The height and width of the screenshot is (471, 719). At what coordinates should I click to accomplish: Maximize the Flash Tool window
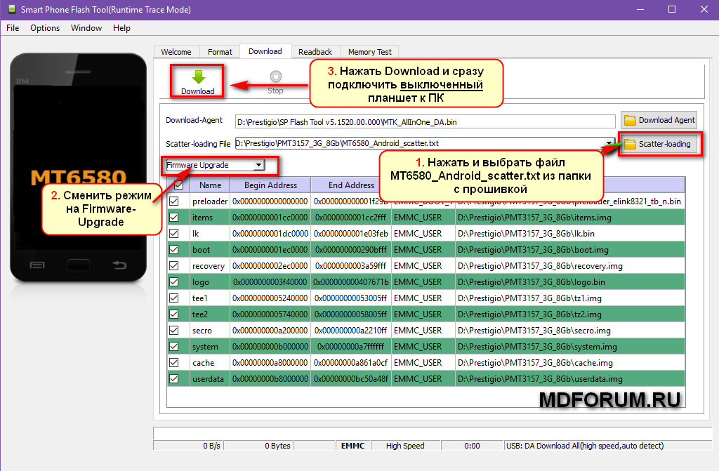[x=672, y=10]
